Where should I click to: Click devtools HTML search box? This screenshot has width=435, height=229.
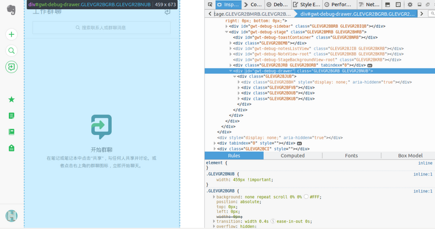pos(432,14)
